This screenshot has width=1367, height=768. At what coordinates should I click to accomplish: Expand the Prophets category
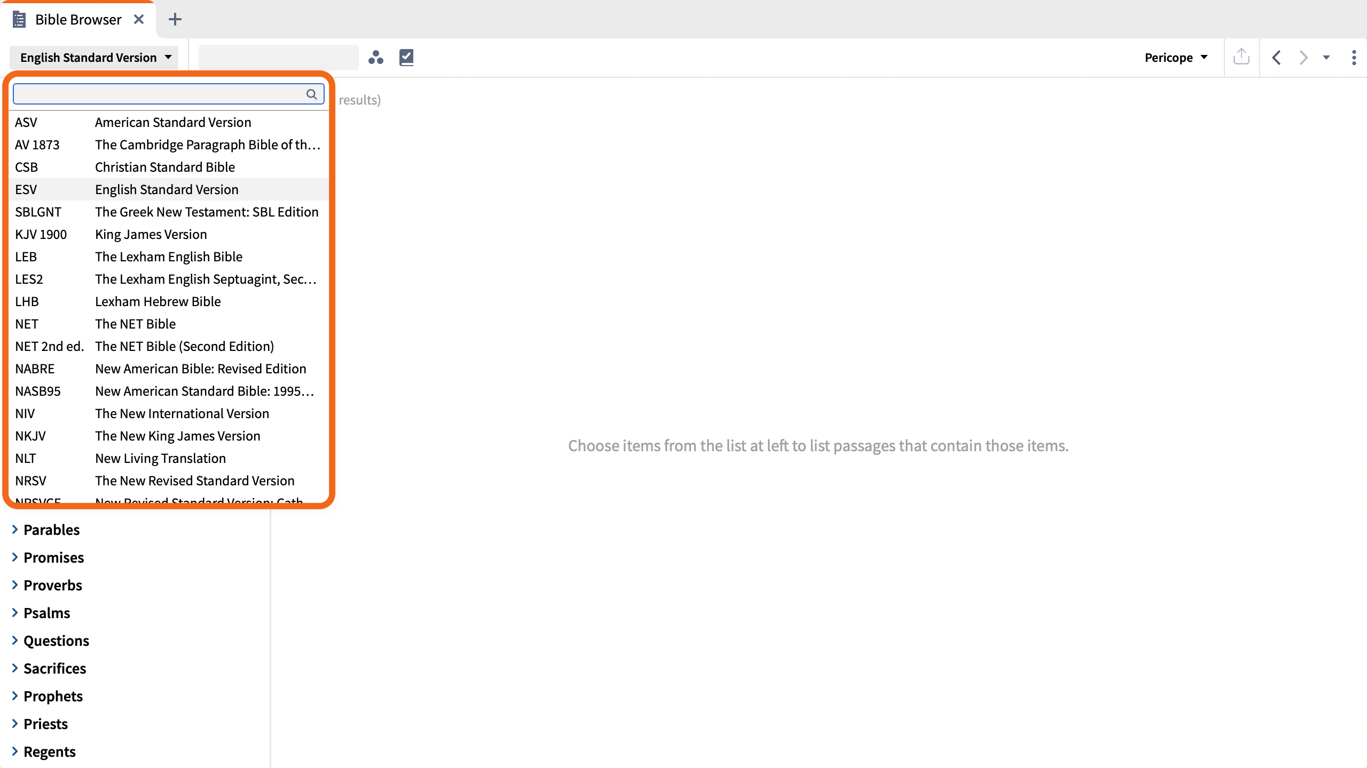[15, 696]
